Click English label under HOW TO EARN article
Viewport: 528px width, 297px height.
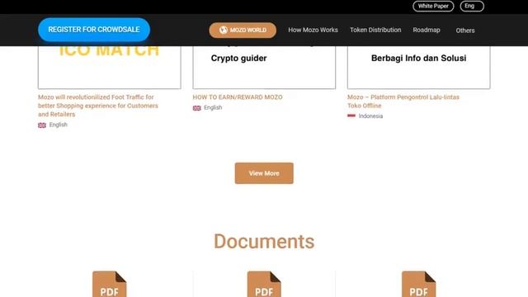pos(213,107)
